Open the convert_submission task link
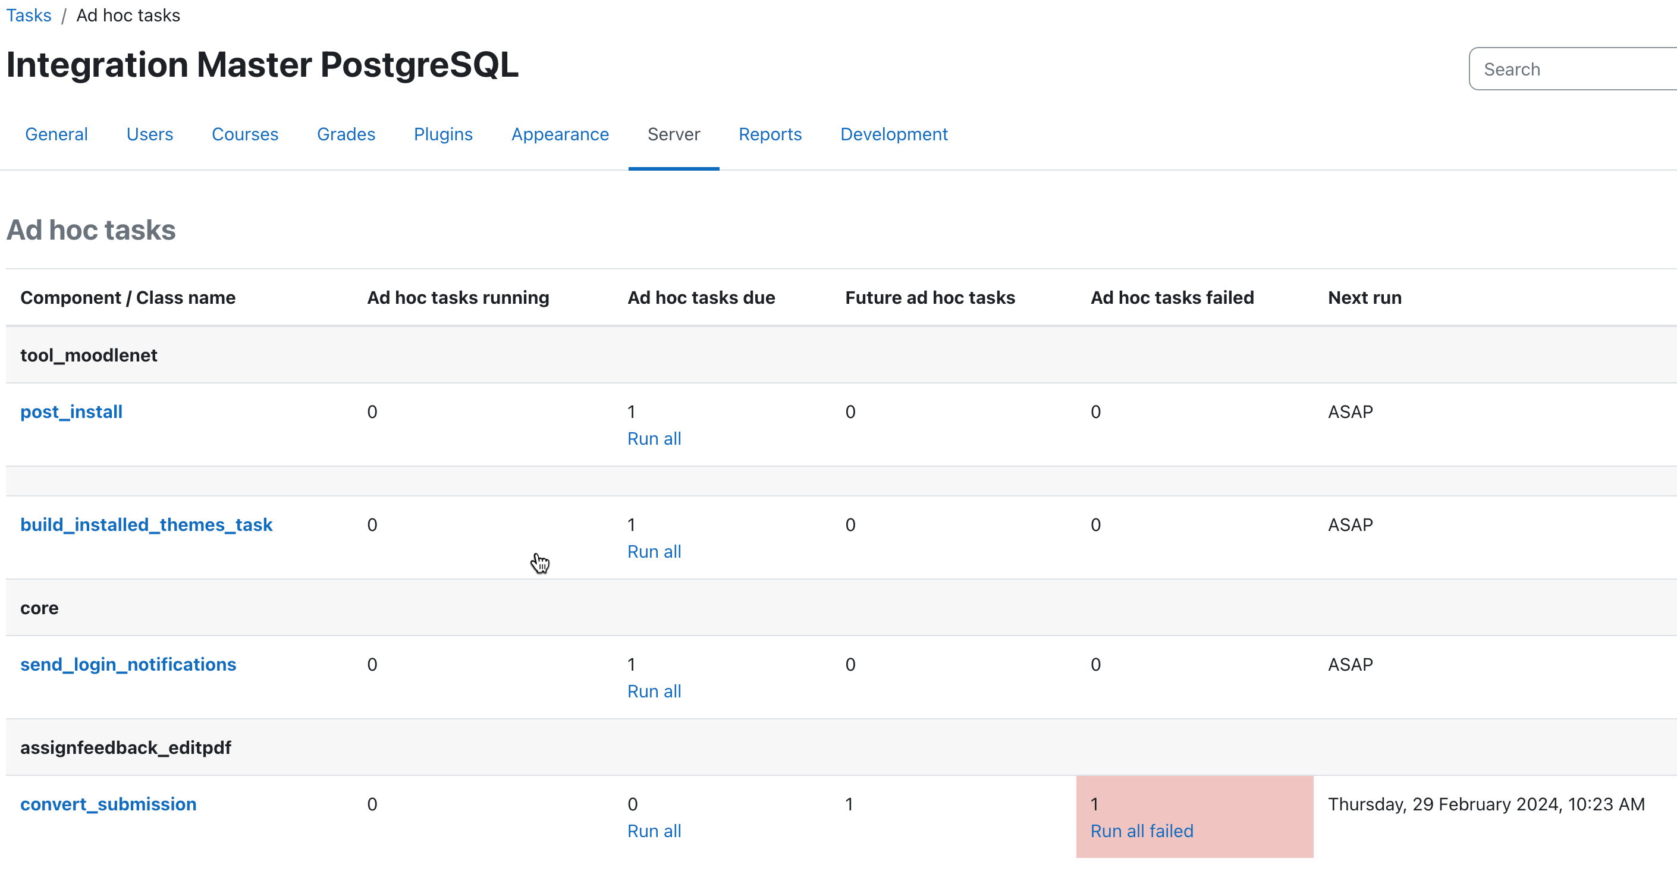This screenshot has width=1677, height=874. coord(108,804)
